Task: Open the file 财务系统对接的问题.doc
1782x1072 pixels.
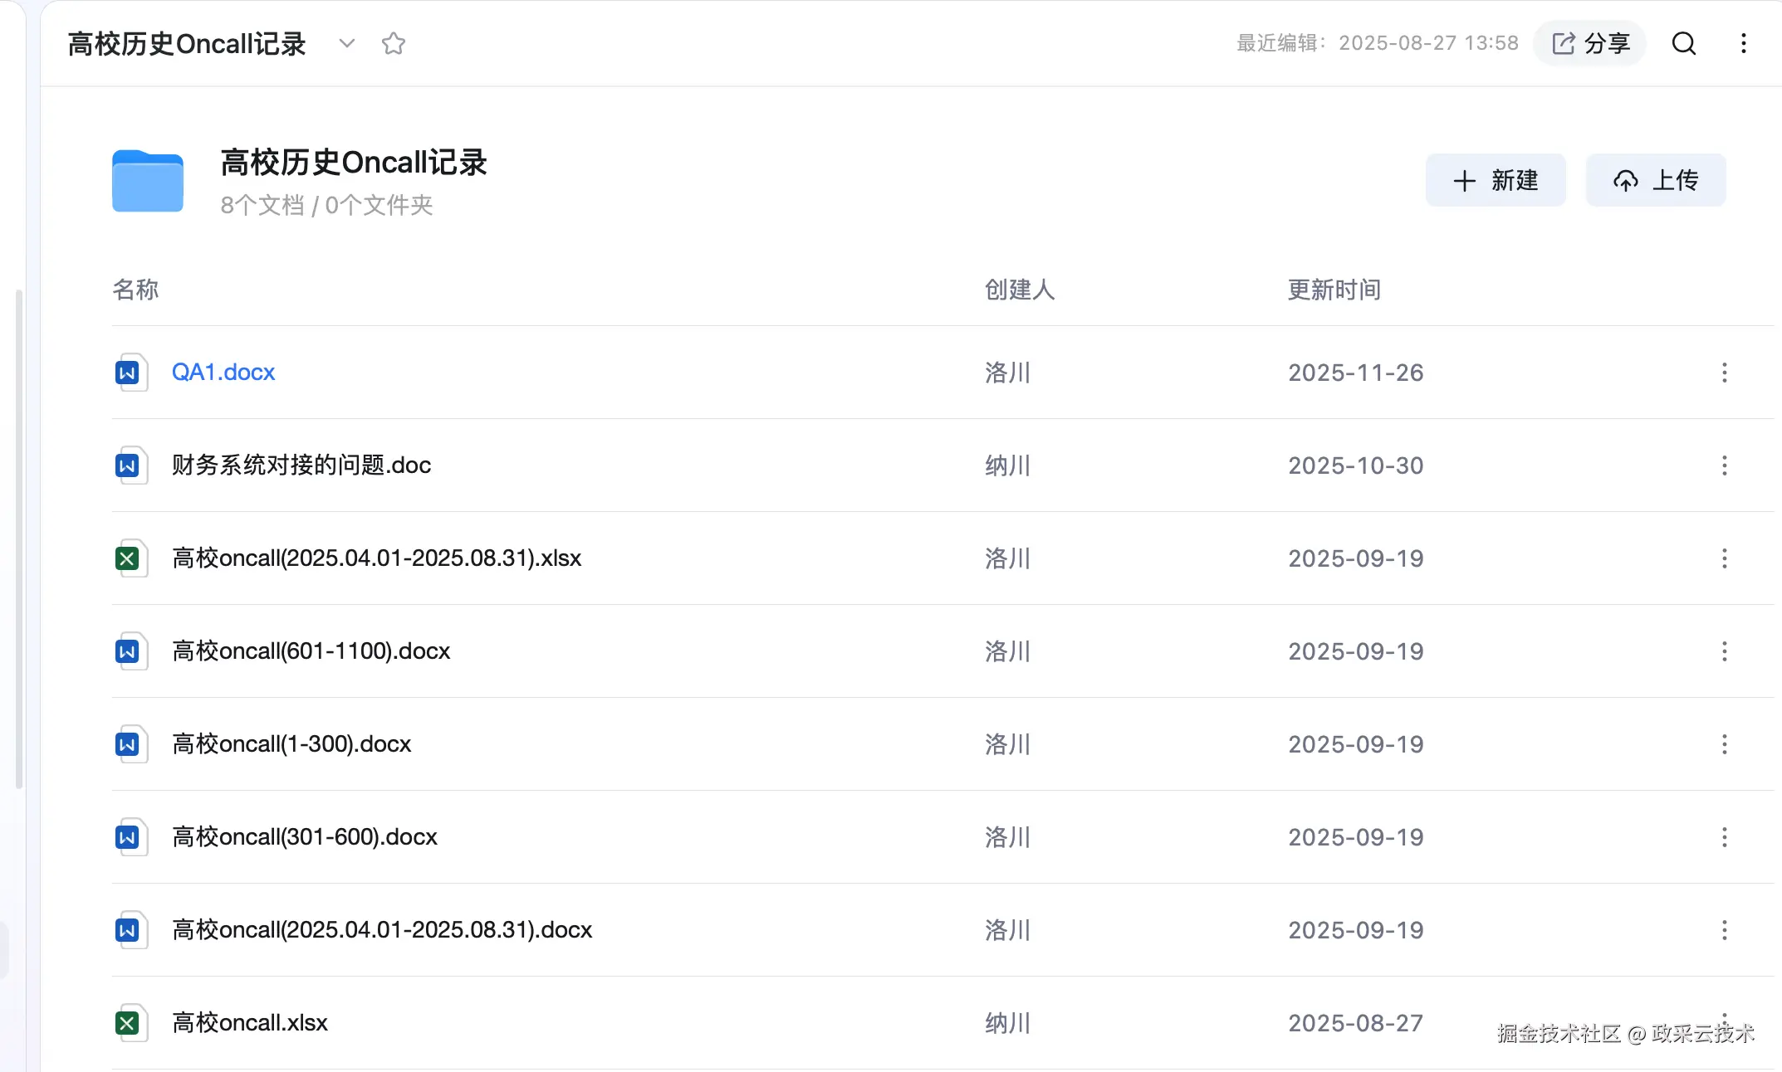Action: click(x=301, y=465)
